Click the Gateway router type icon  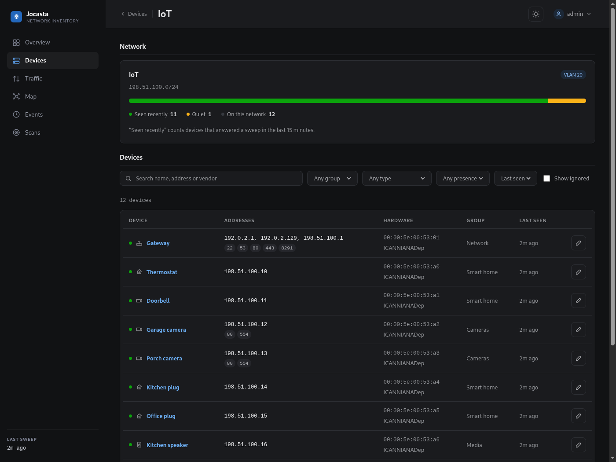point(139,243)
